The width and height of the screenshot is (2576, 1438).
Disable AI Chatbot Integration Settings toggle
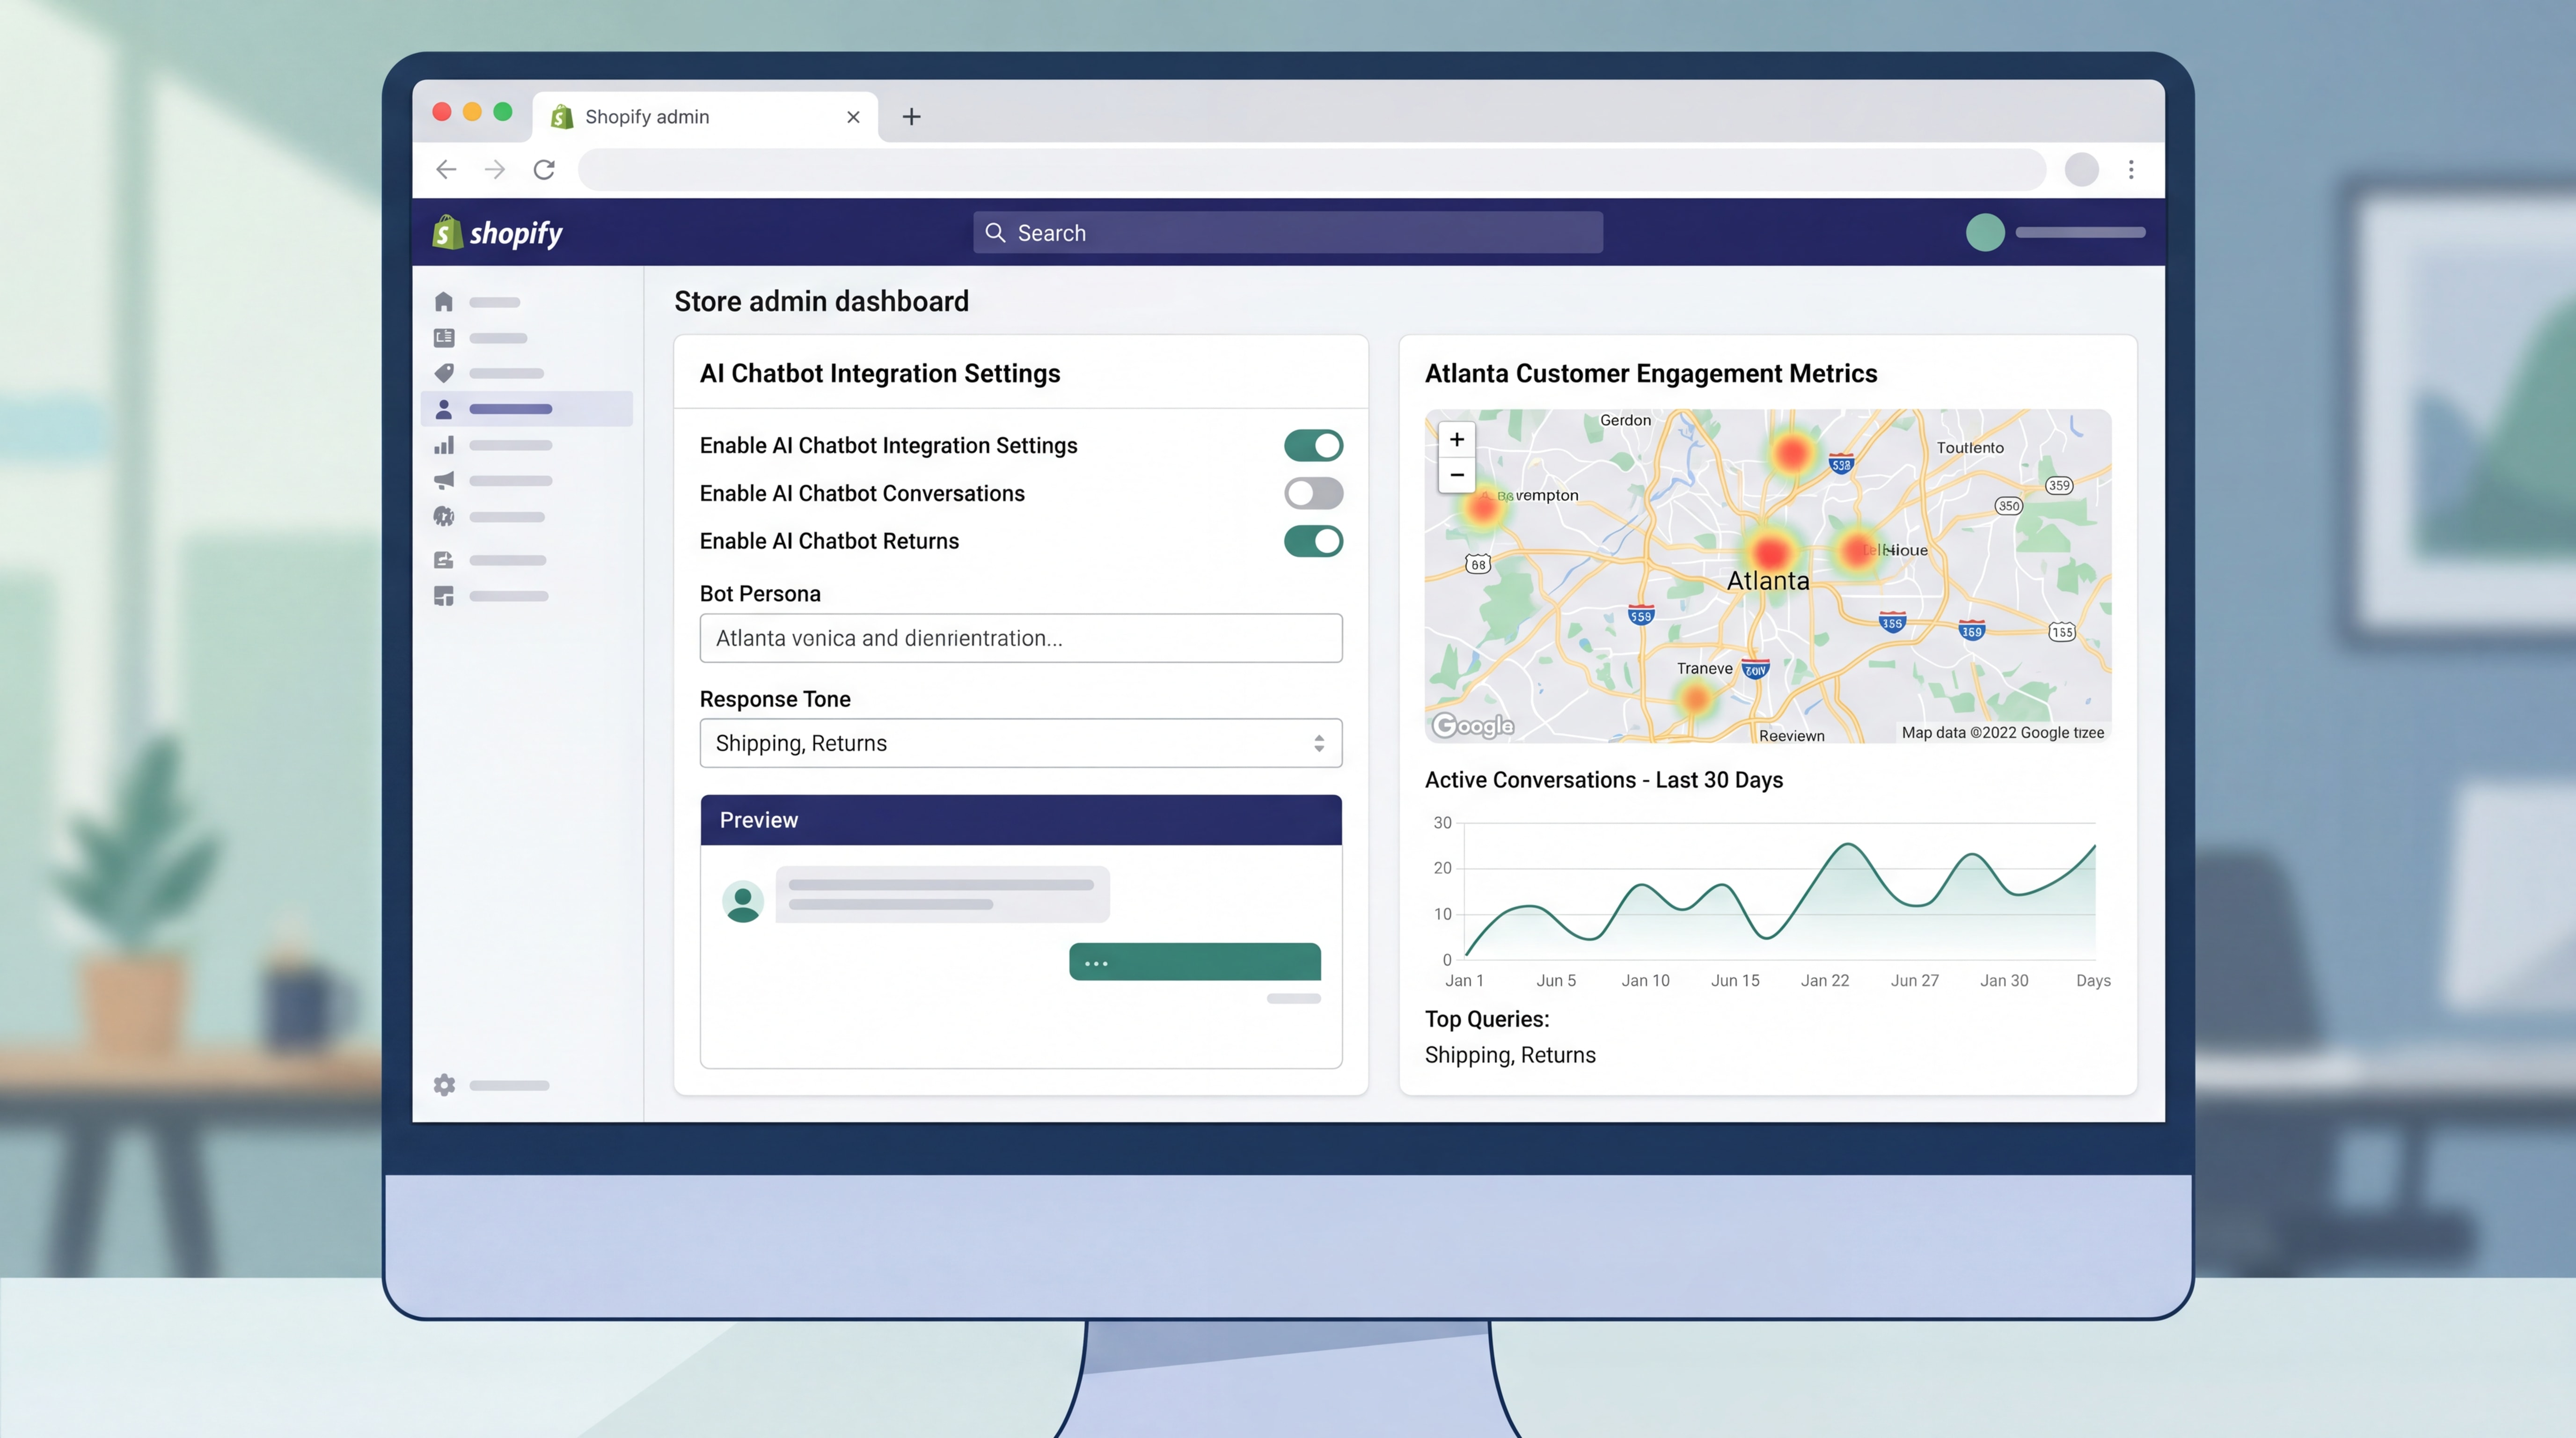pos(1313,445)
